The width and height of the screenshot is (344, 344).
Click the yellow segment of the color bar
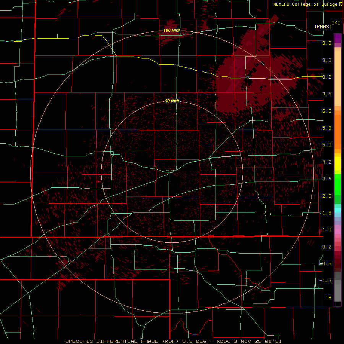[x=338, y=164]
